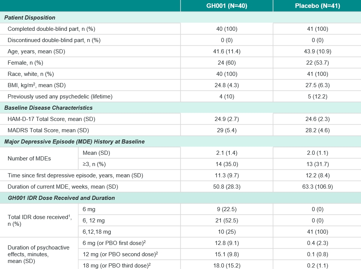Select the Previously used any psychedelic label
This screenshot has height=269, width=361.
60,97
